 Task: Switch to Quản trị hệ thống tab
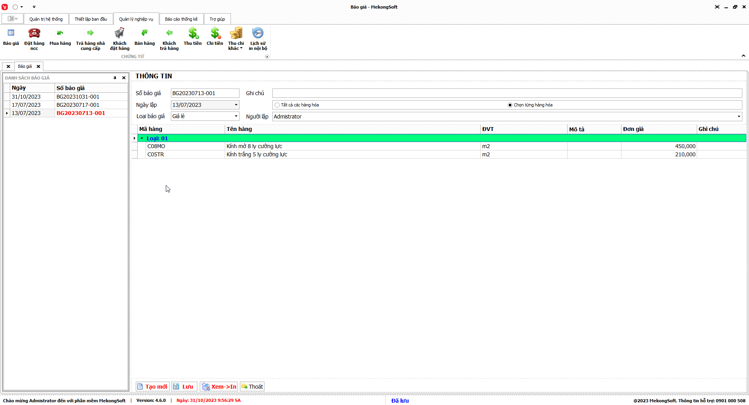tap(46, 19)
